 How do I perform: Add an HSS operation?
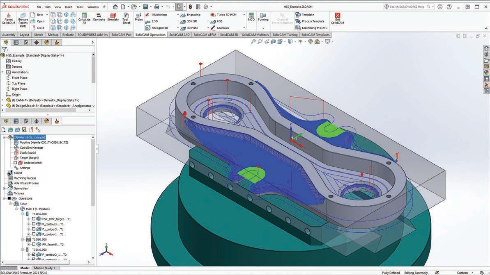tap(216, 21)
